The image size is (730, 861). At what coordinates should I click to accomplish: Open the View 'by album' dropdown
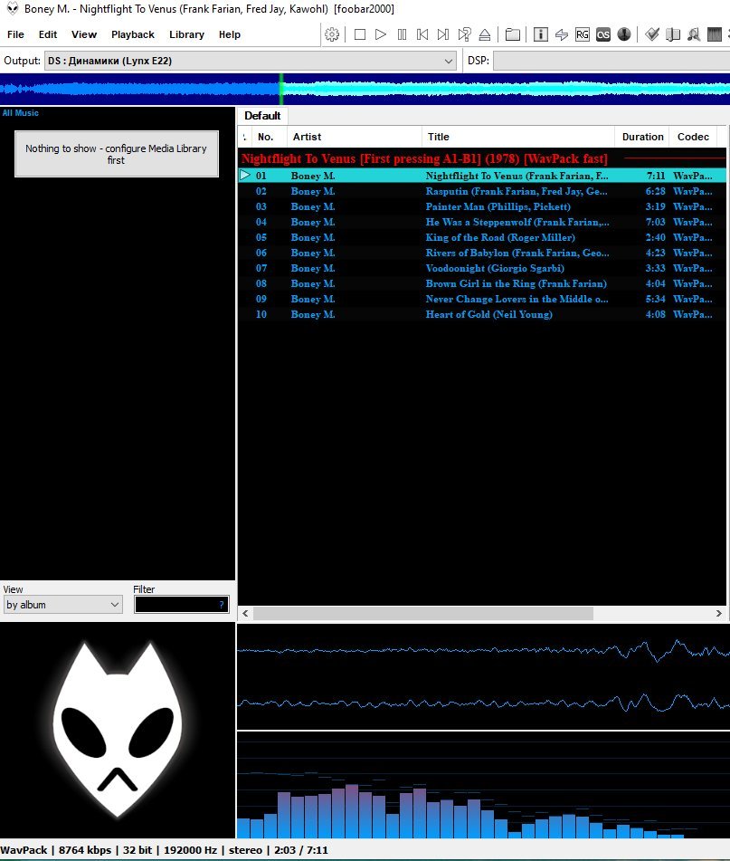coord(62,605)
